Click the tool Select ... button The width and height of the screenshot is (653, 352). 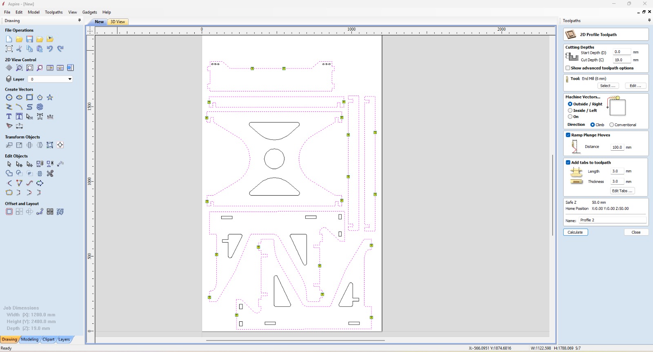pos(608,86)
